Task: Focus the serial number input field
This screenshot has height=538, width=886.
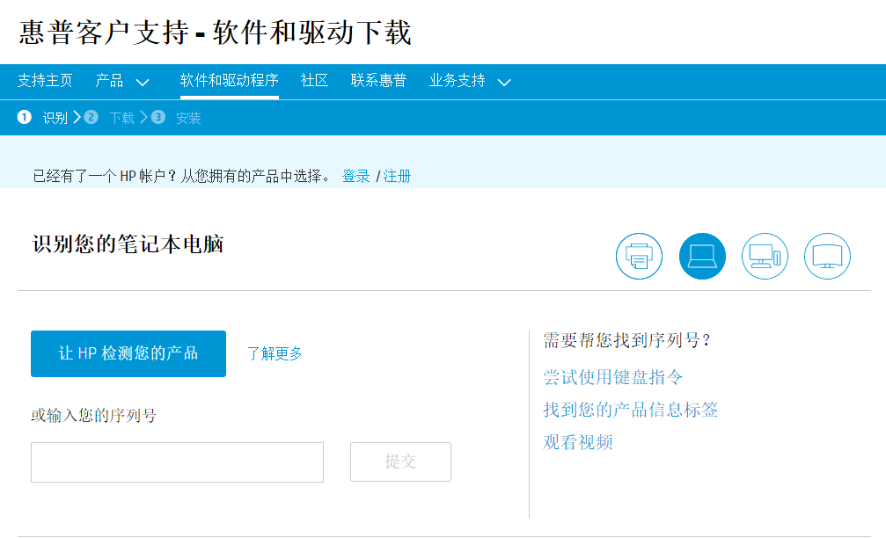Action: pos(178,462)
